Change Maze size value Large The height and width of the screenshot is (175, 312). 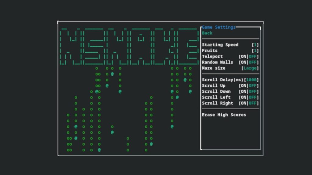250,68
